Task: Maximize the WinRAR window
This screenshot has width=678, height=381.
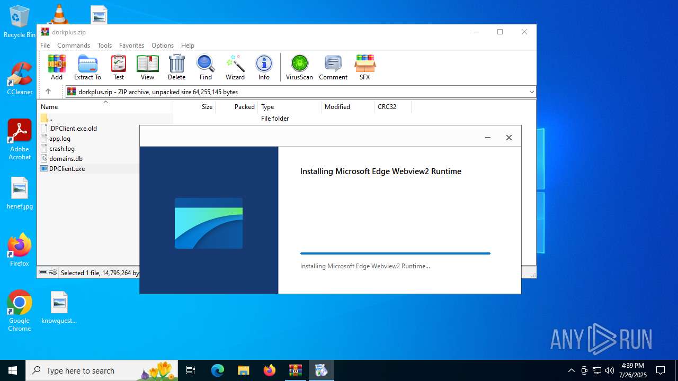Action: [x=499, y=32]
